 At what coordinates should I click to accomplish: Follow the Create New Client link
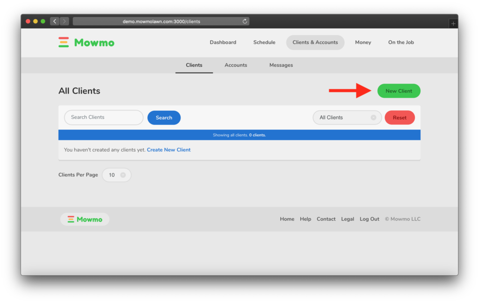tap(168, 150)
